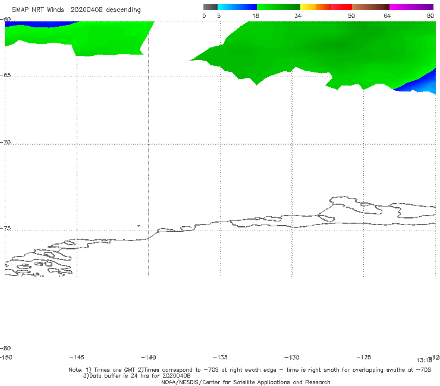Click the magenta-purple segment of the color bar

411,7
